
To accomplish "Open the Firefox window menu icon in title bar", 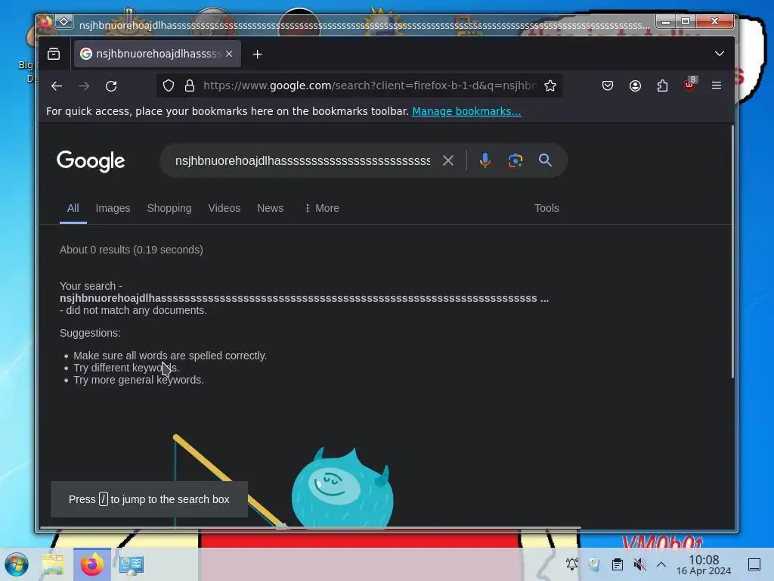I will [x=46, y=22].
